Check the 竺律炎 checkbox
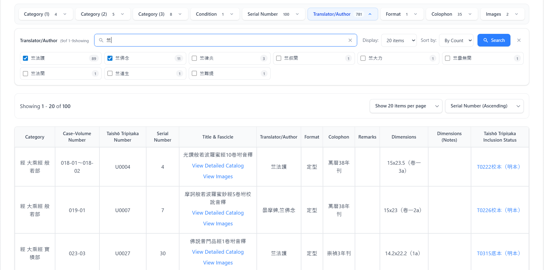Image resolution: width=544 pixels, height=270 pixels. [194, 58]
